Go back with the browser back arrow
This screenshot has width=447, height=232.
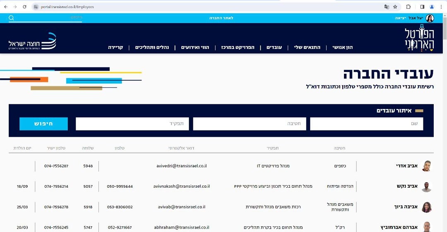click(6, 7)
